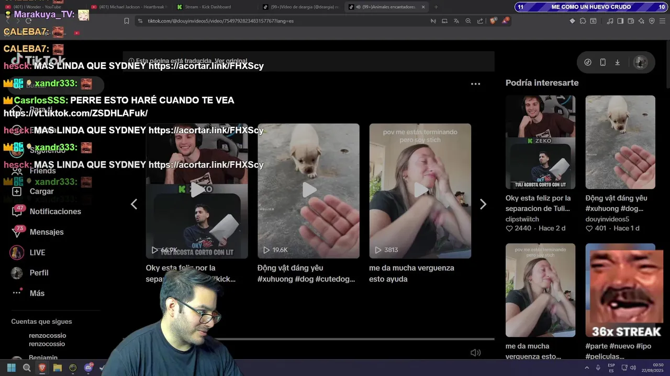Go to Perfil in sidebar
This screenshot has height=376, width=670.
[x=39, y=273]
